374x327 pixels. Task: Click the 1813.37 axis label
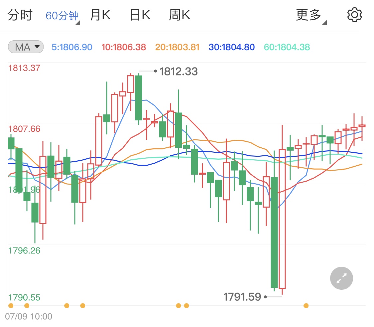click(24, 68)
